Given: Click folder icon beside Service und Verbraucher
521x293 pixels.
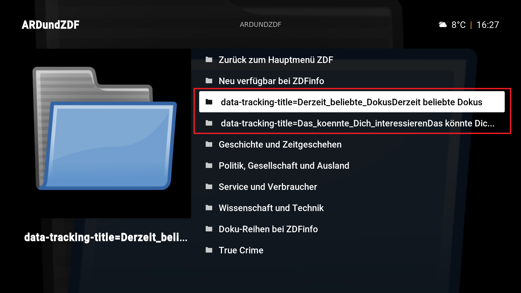Looking at the screenshot, I should pyautogui.click(x=209, y=186).
